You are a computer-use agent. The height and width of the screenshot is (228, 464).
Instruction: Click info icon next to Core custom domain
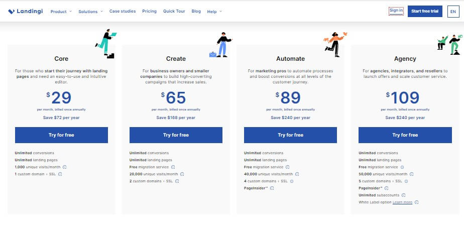[x=60, y=174]
